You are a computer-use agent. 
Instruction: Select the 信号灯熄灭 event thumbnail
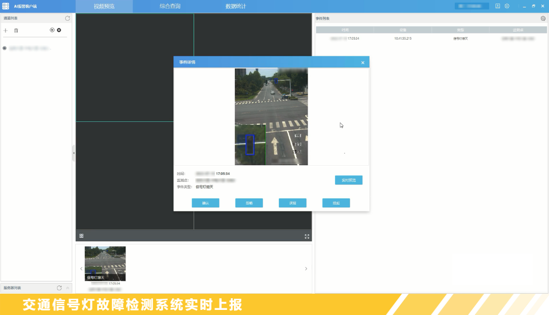[x=105, y=263]
